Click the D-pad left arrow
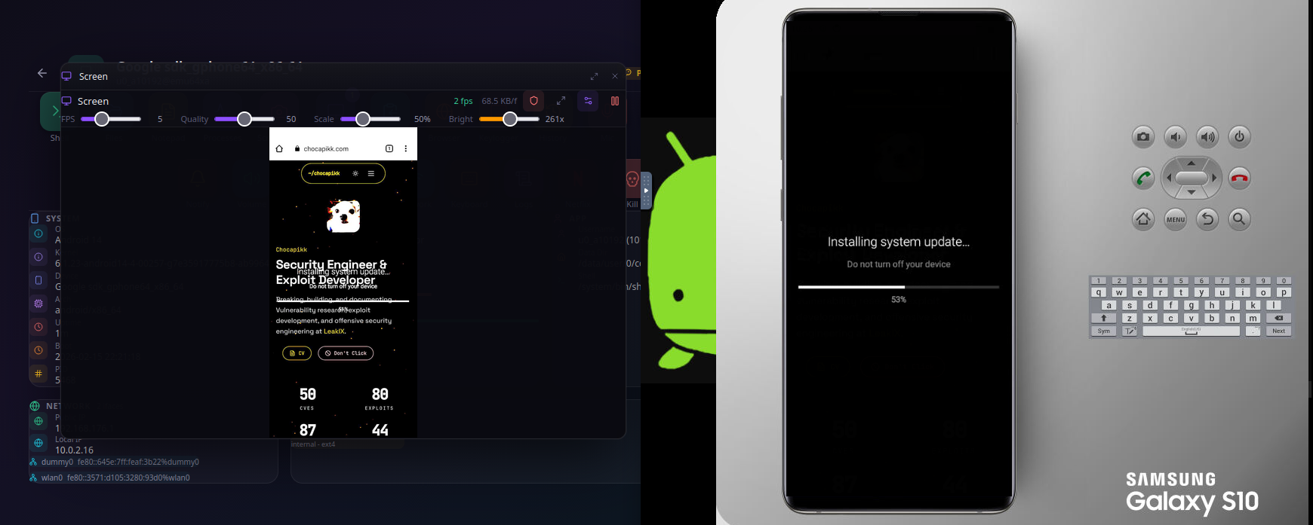Viewport: 1313px width, 525px height. [1169, 179]
